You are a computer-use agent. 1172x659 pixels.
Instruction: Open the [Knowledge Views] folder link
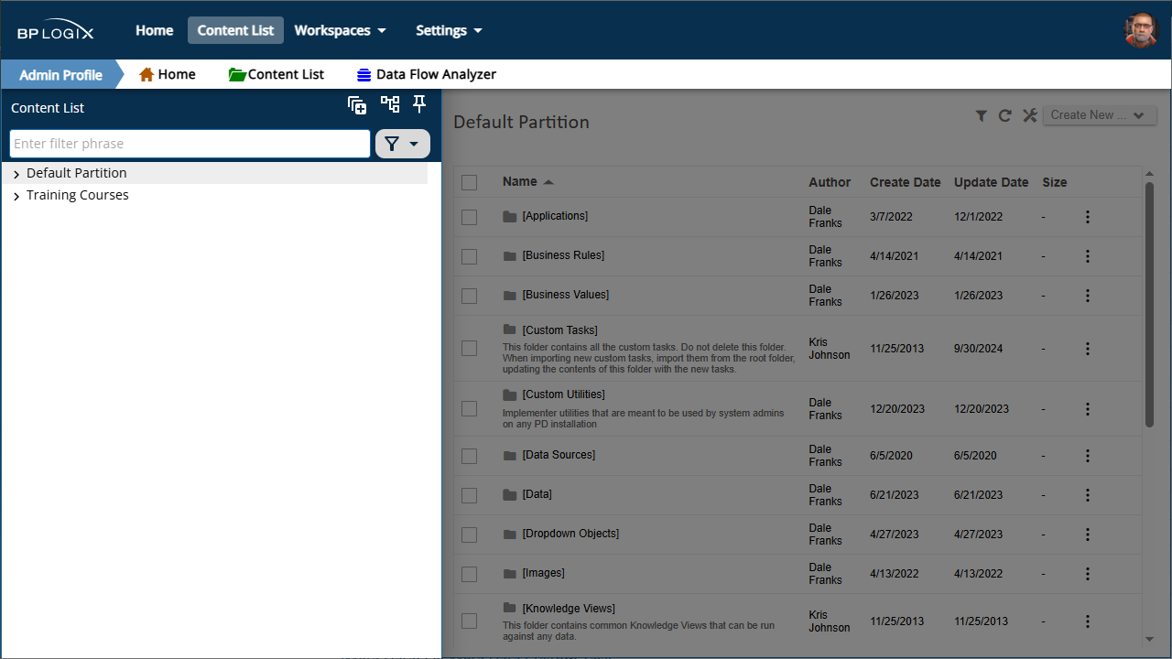point(569,609)
